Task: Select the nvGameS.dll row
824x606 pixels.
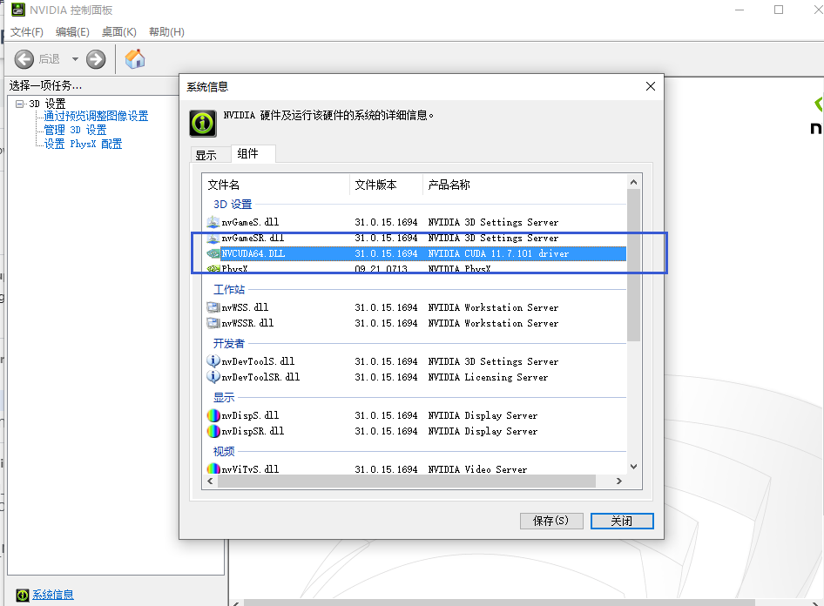Action: 415,222
